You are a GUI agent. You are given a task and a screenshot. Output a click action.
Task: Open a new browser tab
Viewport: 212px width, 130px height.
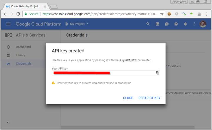coord(54,7)
